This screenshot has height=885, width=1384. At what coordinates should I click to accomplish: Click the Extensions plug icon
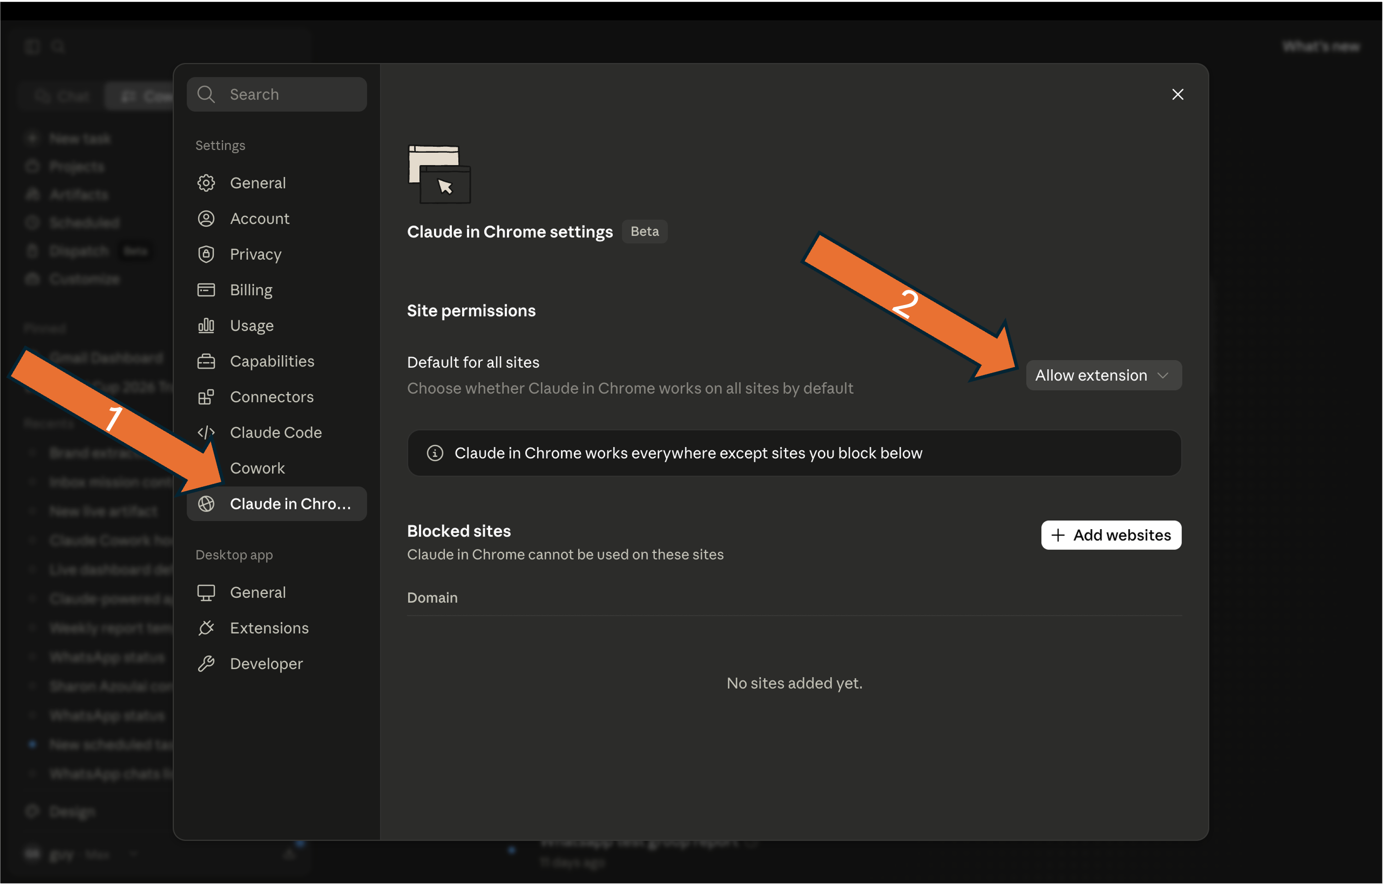[206, 628]
